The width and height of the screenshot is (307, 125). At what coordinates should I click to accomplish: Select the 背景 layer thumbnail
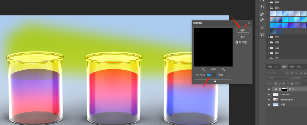coord(275,105)
